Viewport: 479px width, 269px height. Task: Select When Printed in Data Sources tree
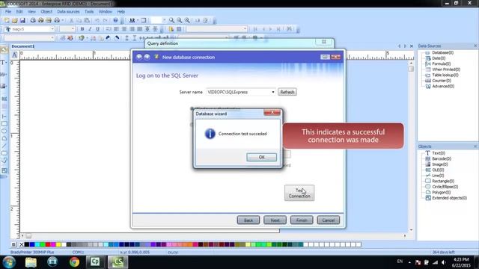(x=446, y=69)
